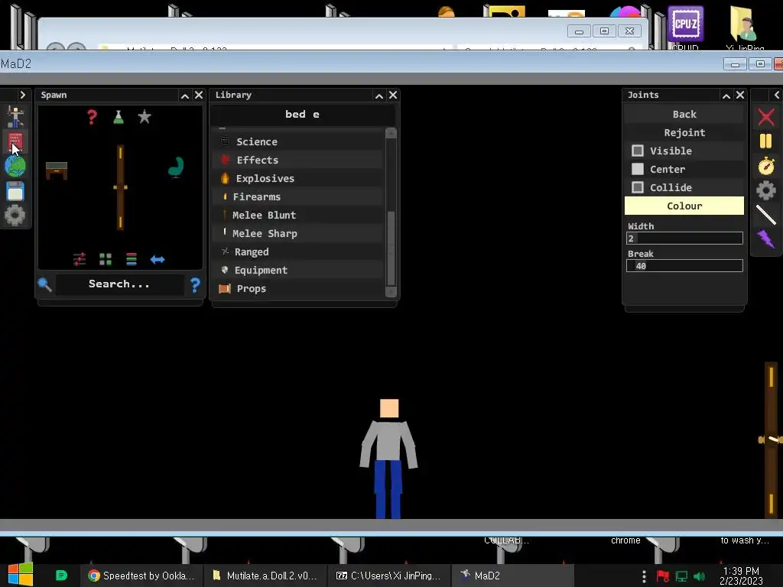Collapse the Joints panel
Screen dimensions: 783x587
[726, 96]
